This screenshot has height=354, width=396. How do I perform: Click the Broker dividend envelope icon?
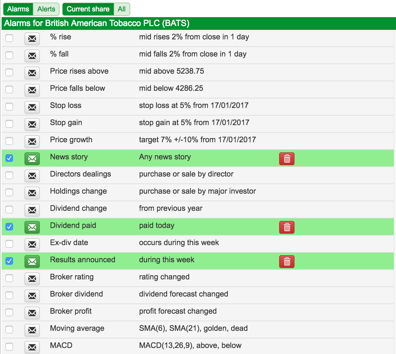(x=32, y=296)
